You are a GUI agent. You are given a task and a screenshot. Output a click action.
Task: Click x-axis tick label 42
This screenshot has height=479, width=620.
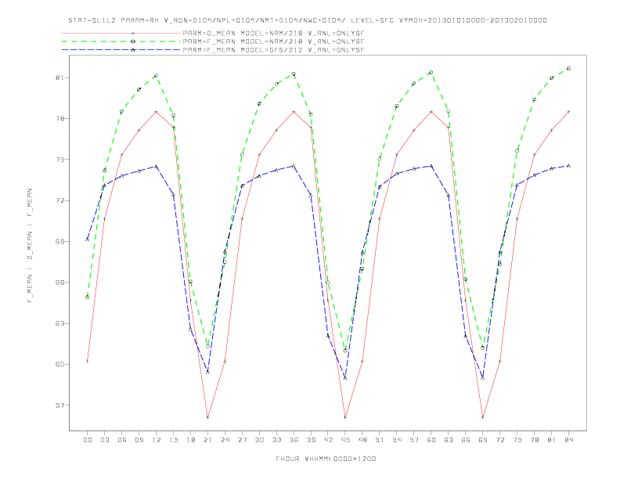[x=328, y=440]
